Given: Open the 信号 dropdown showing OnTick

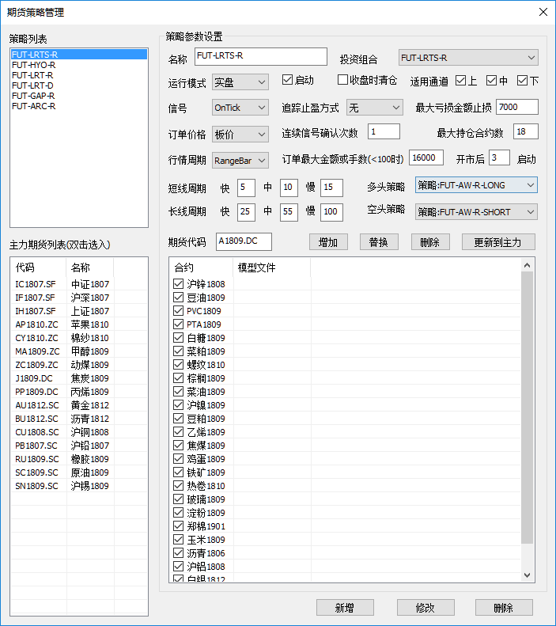Looking at the screenshot, I should (240, 108).
